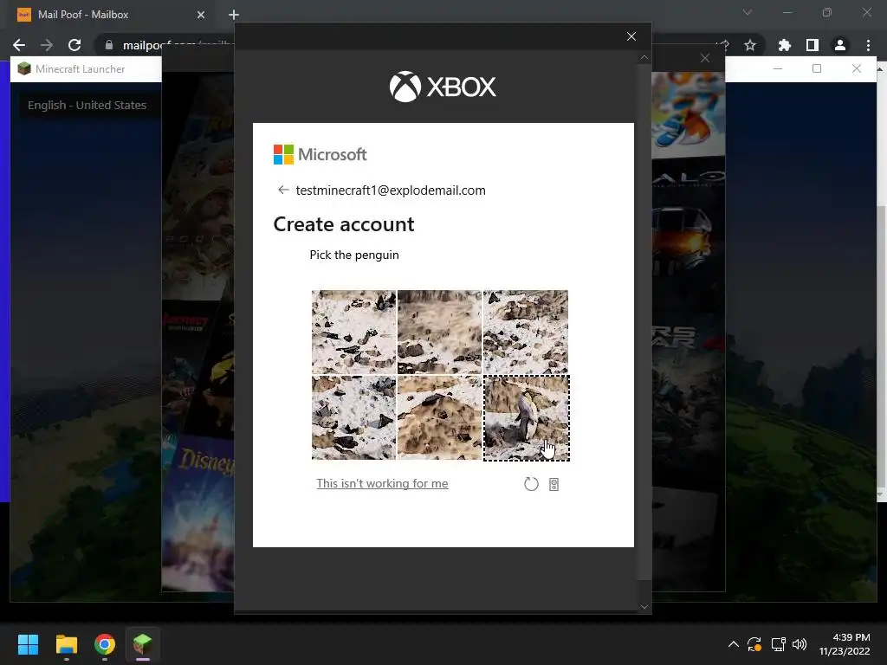Open Chrome extensions menu

[x=785, y=45]
